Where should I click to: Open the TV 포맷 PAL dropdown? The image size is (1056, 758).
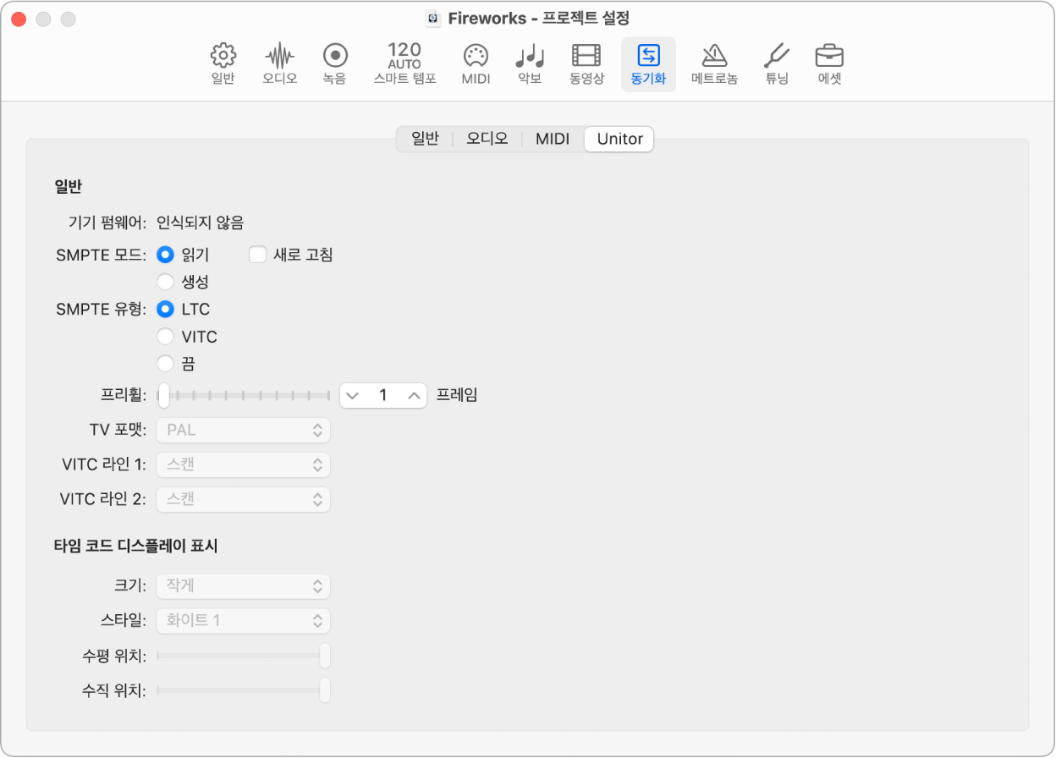[x=244, y=430]
